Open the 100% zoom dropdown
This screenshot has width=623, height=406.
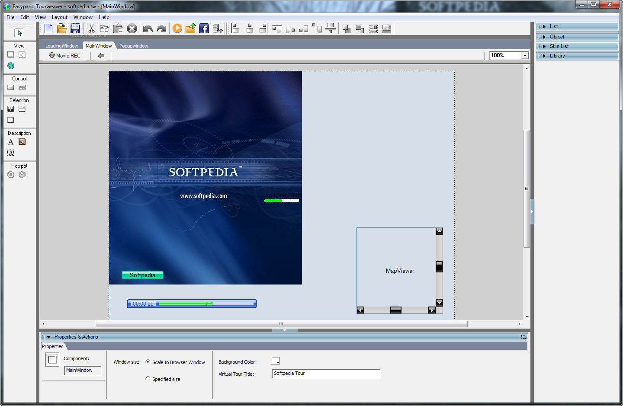pyautogui.click(x=525, y=55)
